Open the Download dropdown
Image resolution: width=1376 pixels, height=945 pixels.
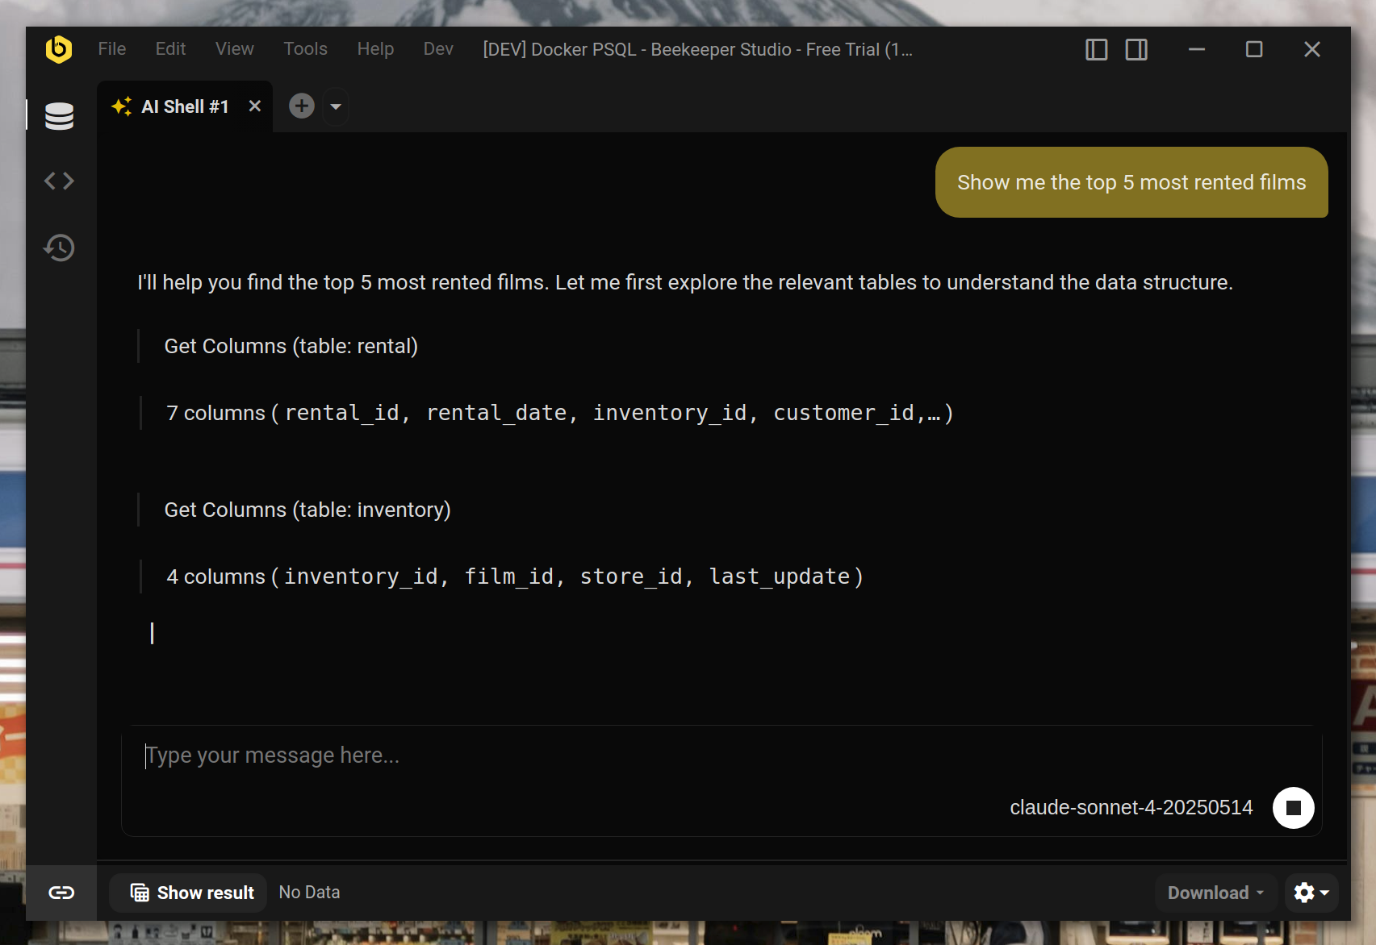(x=1215, y=893)
